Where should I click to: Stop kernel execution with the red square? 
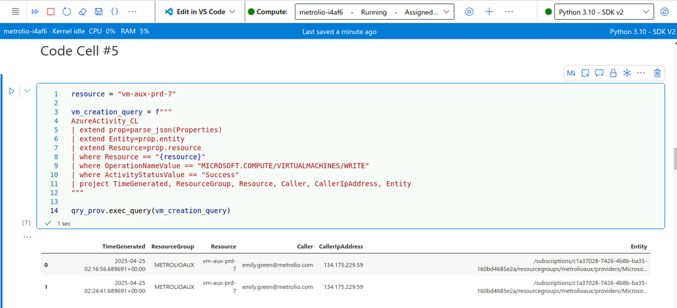[x=51, y=12]
